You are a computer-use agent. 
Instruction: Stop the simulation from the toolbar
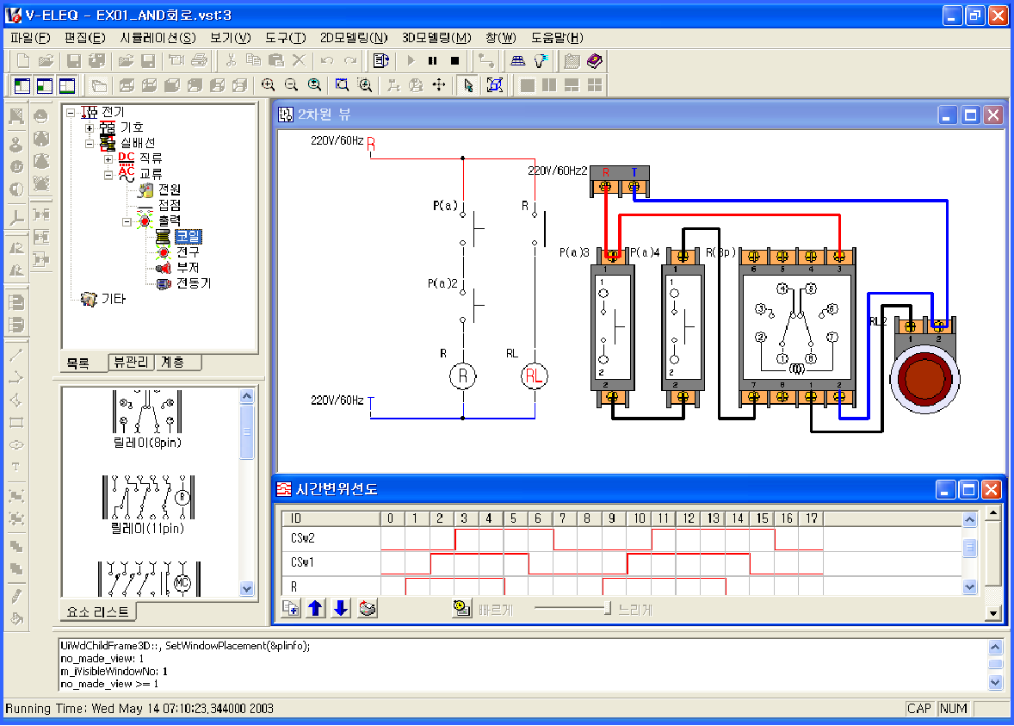455,60
